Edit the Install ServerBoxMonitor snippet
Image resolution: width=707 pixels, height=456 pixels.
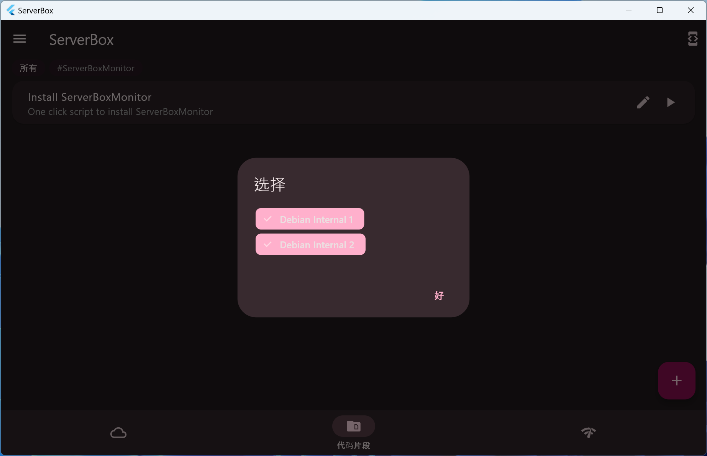click(643, 102)
